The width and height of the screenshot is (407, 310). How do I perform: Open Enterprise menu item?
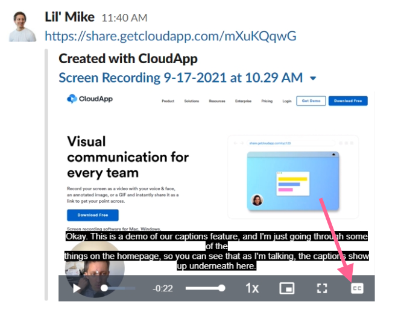point(243,101)
